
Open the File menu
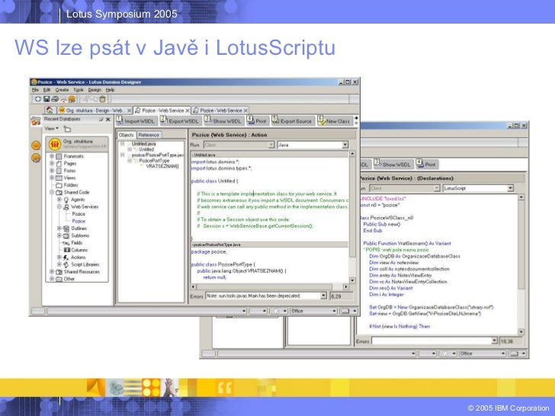pos(35,90)
